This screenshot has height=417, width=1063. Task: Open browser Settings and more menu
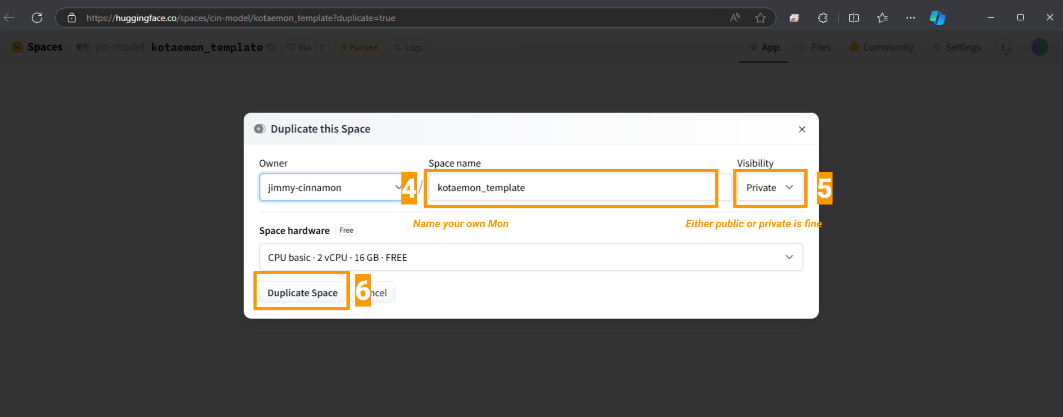910,18
